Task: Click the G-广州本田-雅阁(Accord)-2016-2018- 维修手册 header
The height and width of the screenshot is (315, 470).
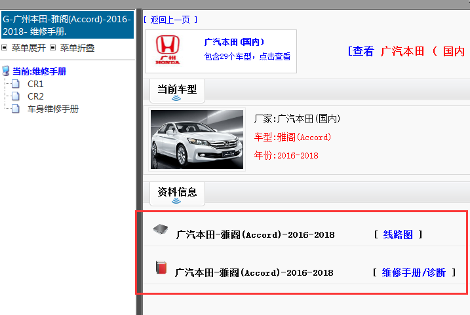Action: pos(68,25)
